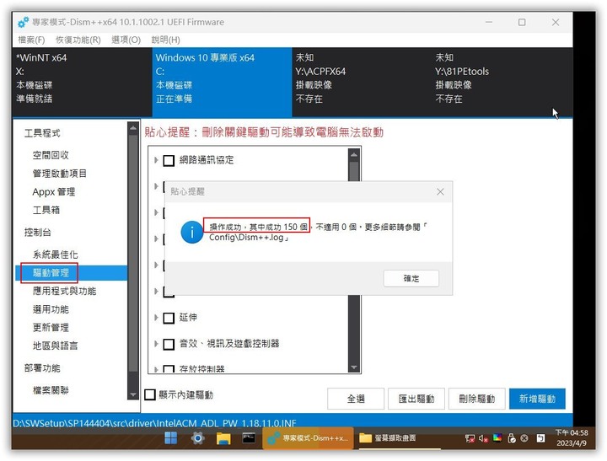Click the status bar driver INF path
Viewport: 607px width, 461px height.
point(154,423)
